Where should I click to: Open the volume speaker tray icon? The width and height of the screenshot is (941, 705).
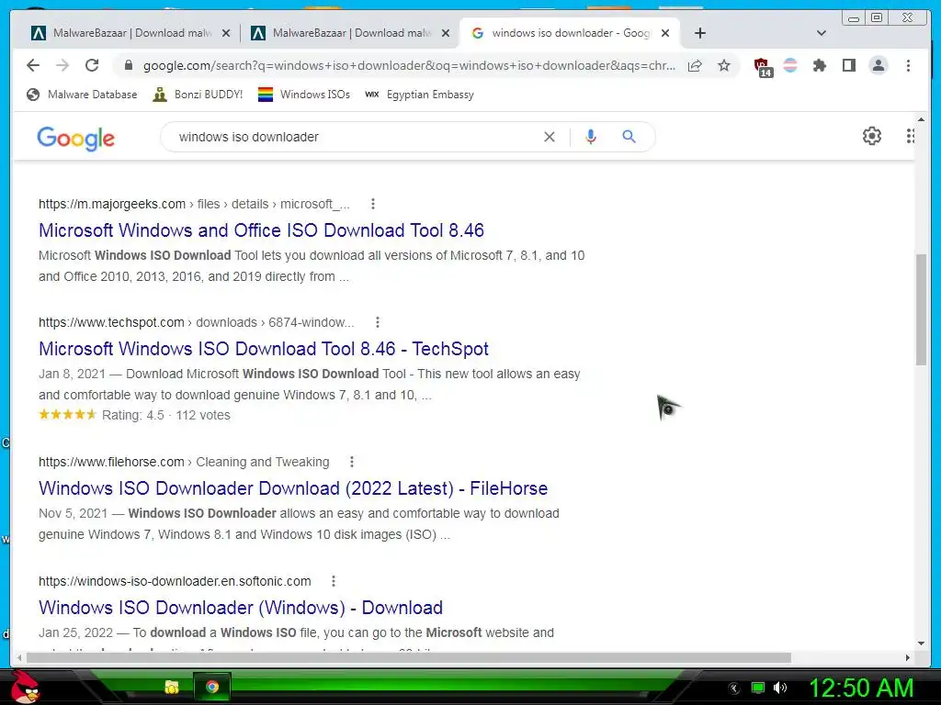[780, 688]
